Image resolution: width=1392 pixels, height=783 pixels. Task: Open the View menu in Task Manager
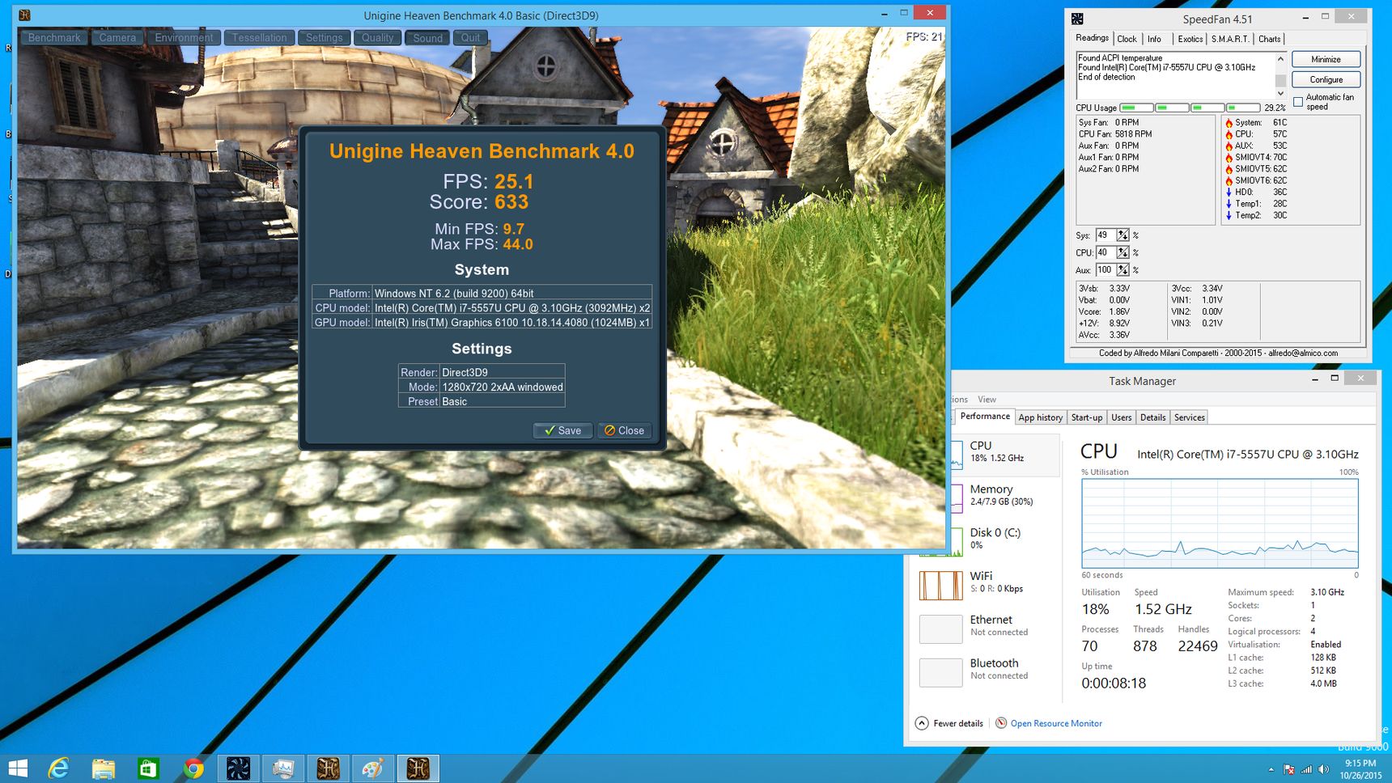coord(987,400)
